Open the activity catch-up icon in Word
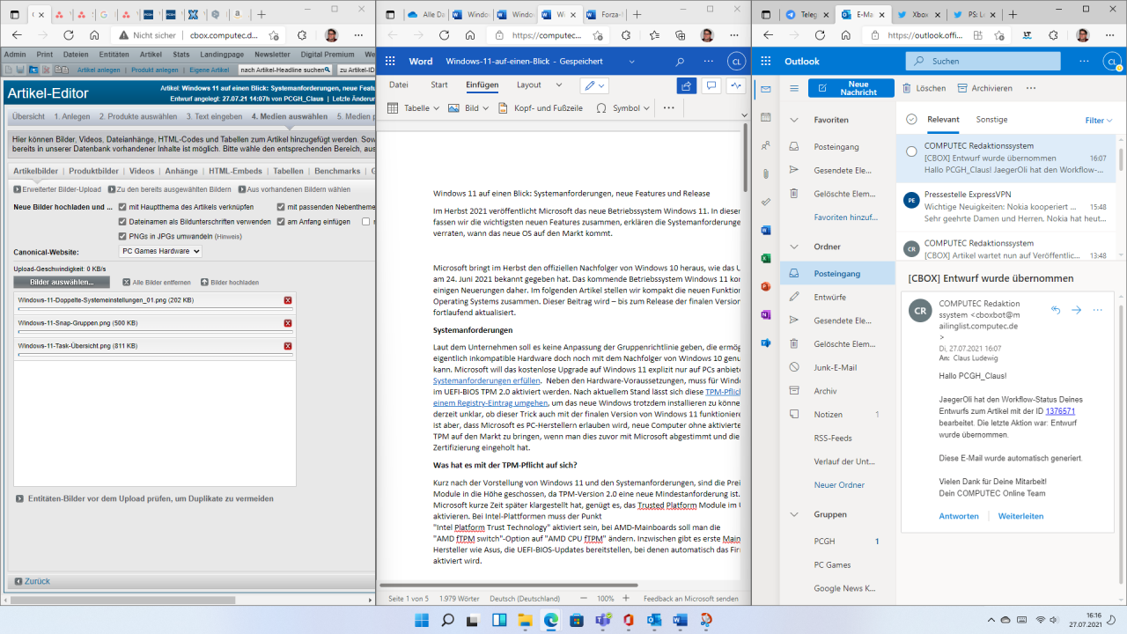Screen dimensions: 1127x634 pos(734,85)
